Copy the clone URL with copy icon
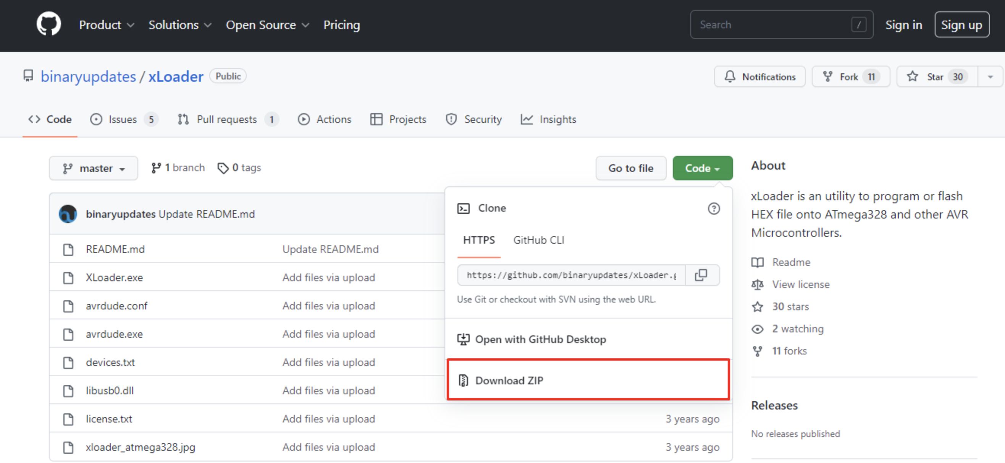 [x=701, y=275]
